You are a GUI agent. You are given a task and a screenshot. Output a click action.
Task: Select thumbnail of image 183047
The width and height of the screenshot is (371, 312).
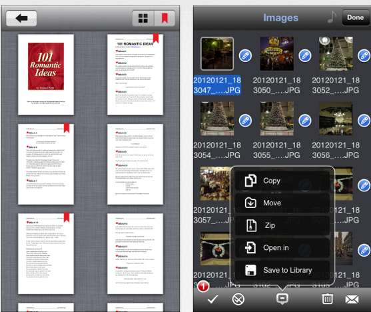pos(217,54)
